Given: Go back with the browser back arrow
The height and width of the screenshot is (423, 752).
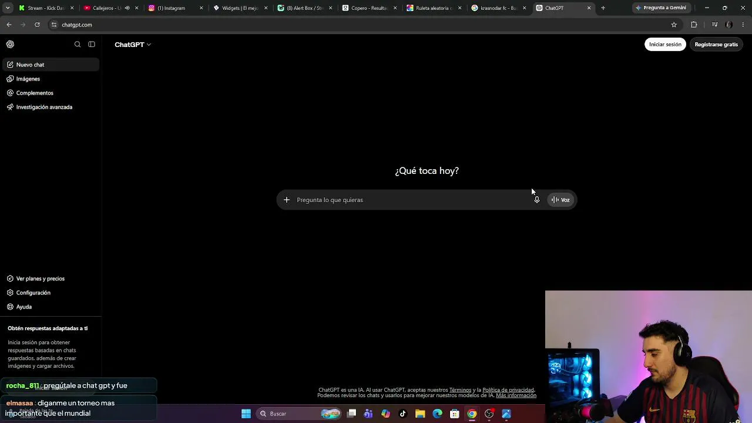Looking at the screenshot, I should tap(9, 25).
